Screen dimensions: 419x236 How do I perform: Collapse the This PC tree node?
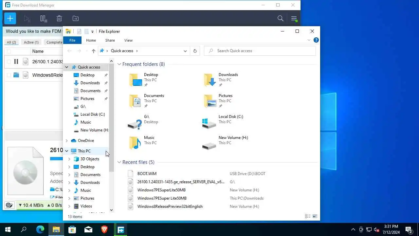pos(66,151)
